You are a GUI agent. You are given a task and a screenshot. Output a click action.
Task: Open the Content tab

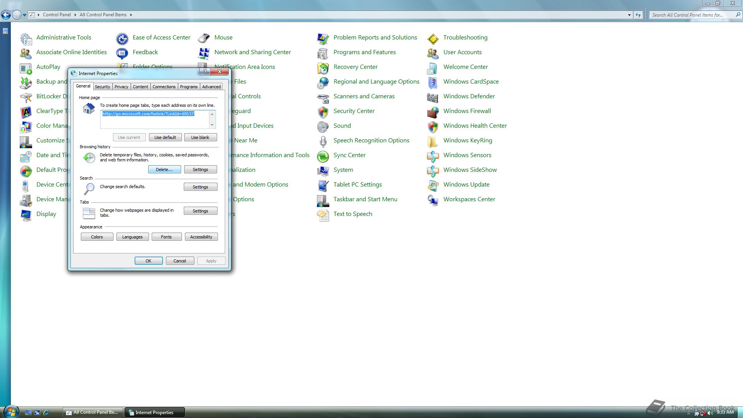coord(140,87)
